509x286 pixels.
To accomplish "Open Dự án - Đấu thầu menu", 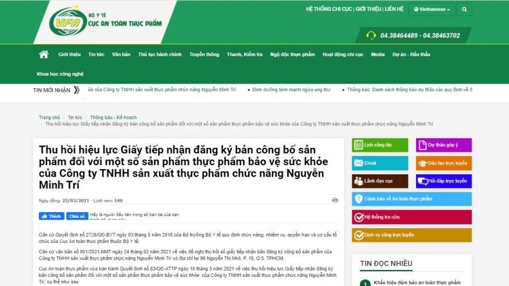I will tap(411, 54).
